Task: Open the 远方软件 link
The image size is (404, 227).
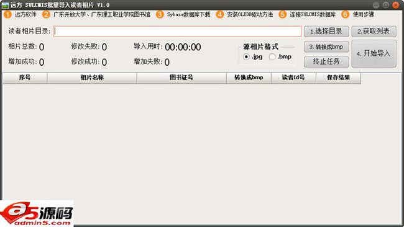Action: pyautogui.click(x=25, y=15)
